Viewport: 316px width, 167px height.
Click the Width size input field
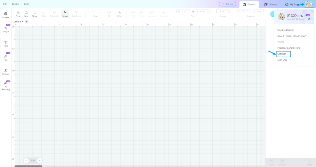click(184, 11)
